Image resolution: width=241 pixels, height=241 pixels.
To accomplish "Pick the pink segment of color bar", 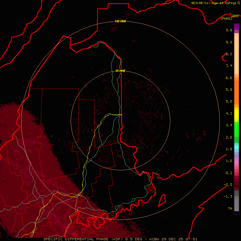I will pos(236,162).
